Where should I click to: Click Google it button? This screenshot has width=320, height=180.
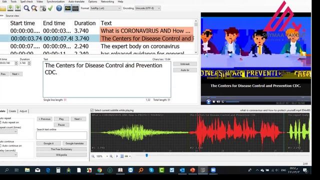(x=48, y=143)
